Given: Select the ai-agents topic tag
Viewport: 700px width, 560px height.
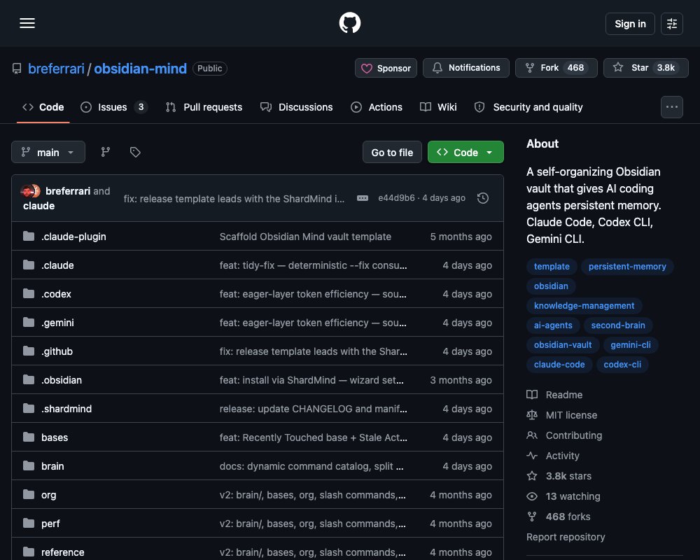Looking at the screenshot, I should (553, 325).
